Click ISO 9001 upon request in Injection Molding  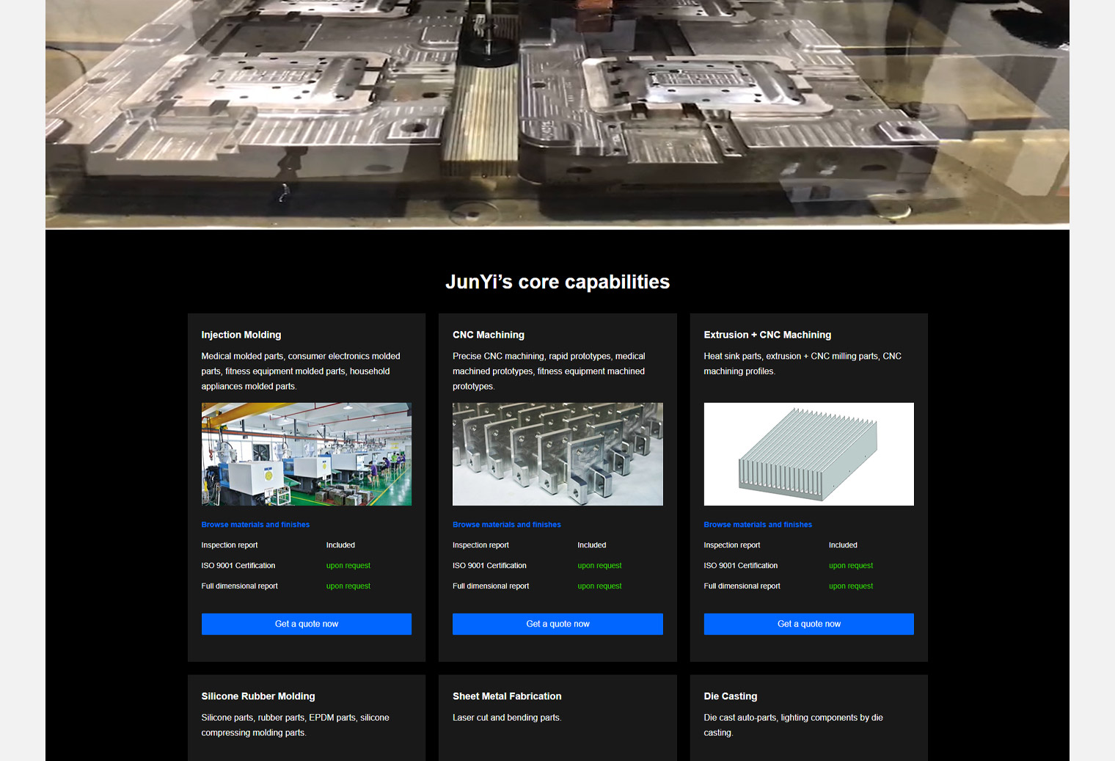click(348, 566)
